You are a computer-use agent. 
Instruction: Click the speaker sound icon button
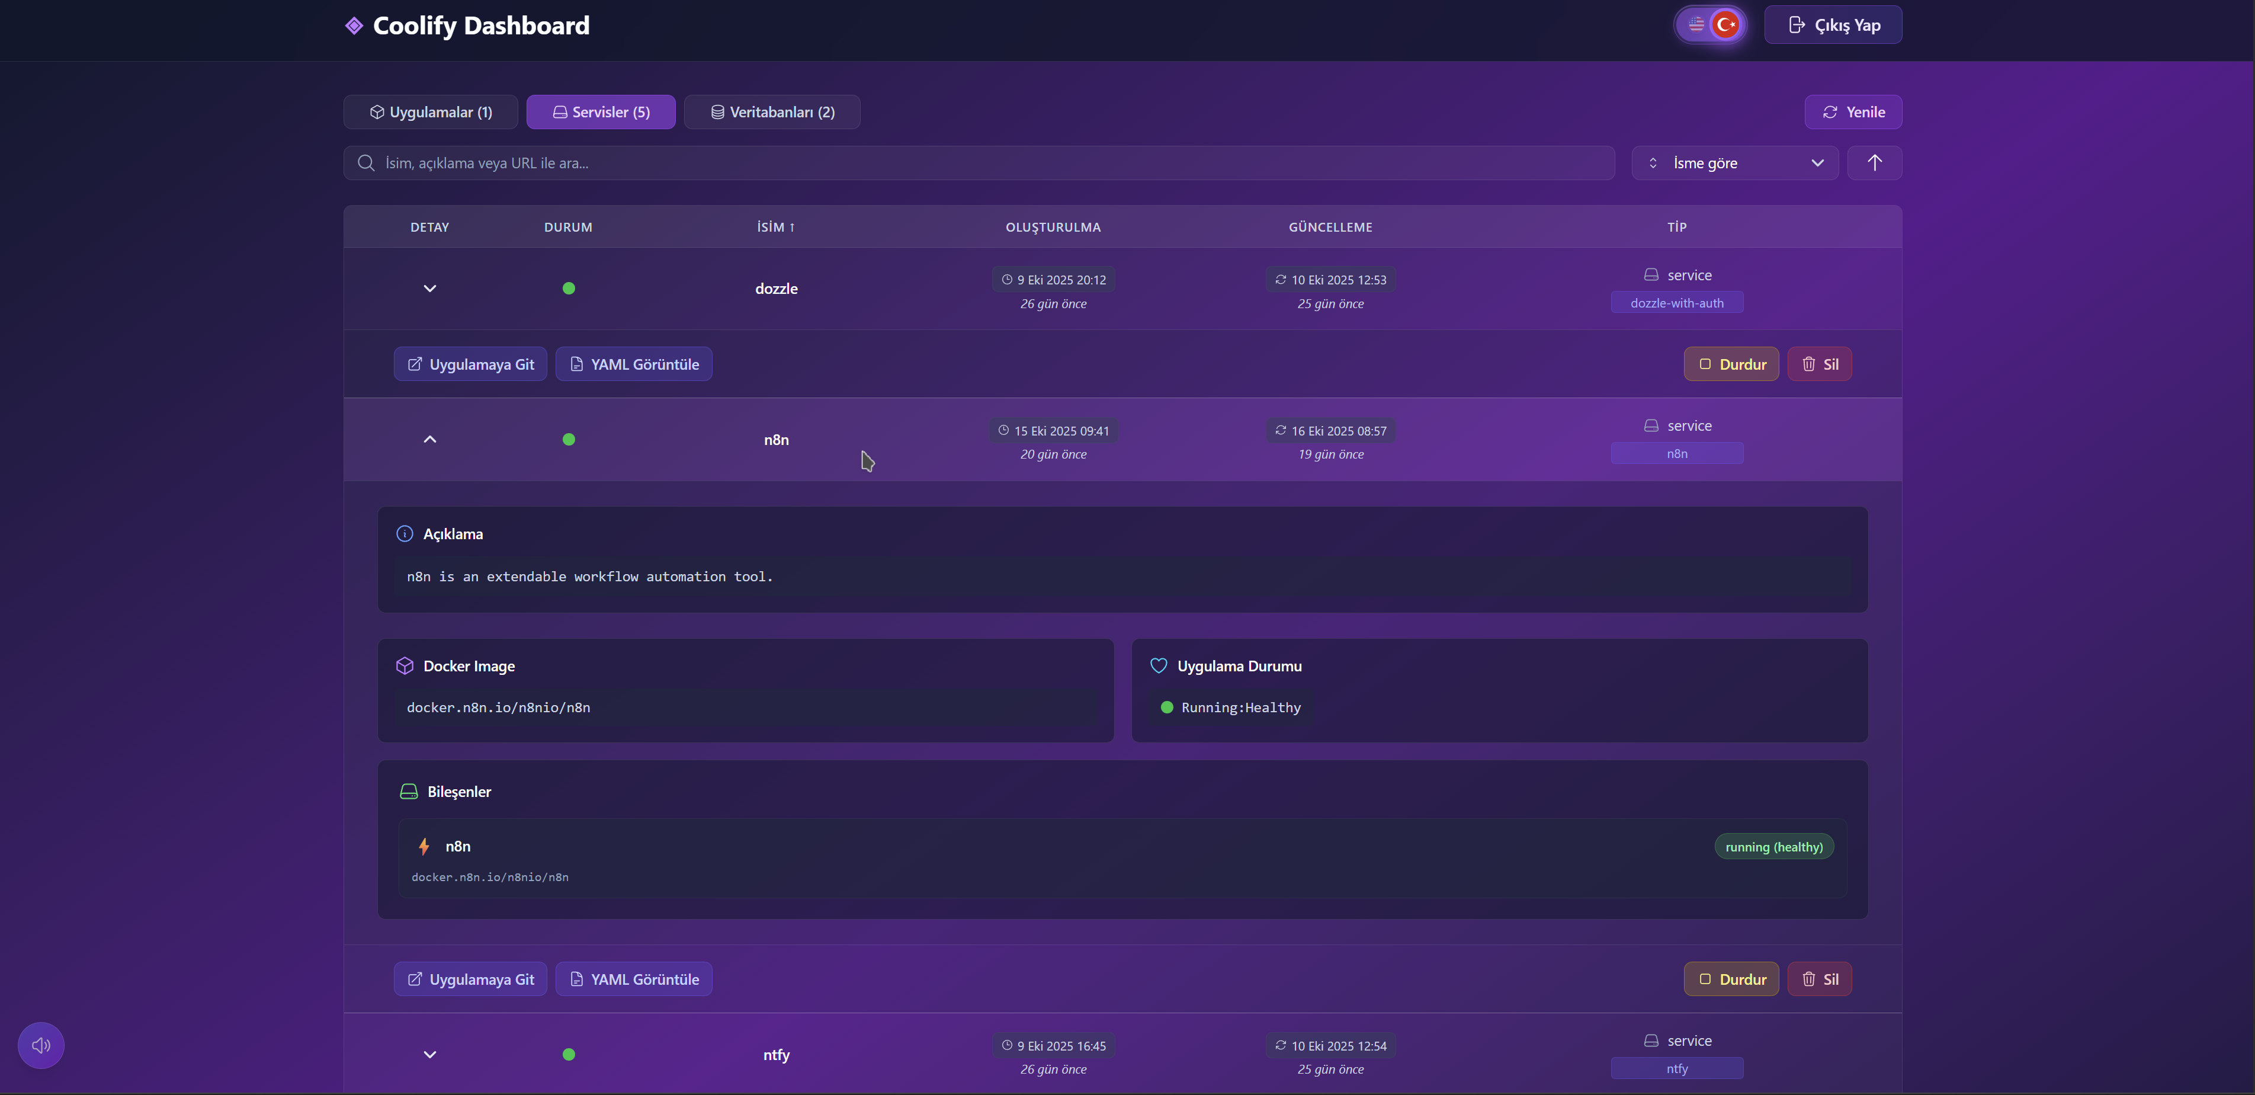pyautogui.click(x=41, y=1045)
